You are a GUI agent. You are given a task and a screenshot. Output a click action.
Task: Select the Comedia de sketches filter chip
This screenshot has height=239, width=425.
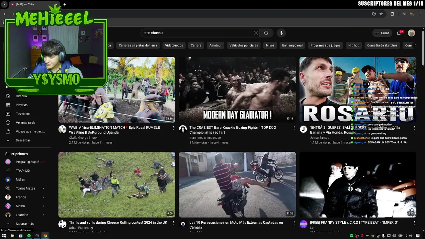point(382,45)
